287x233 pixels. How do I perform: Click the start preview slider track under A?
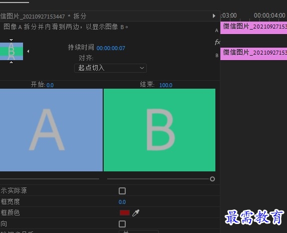click(50, 178)
